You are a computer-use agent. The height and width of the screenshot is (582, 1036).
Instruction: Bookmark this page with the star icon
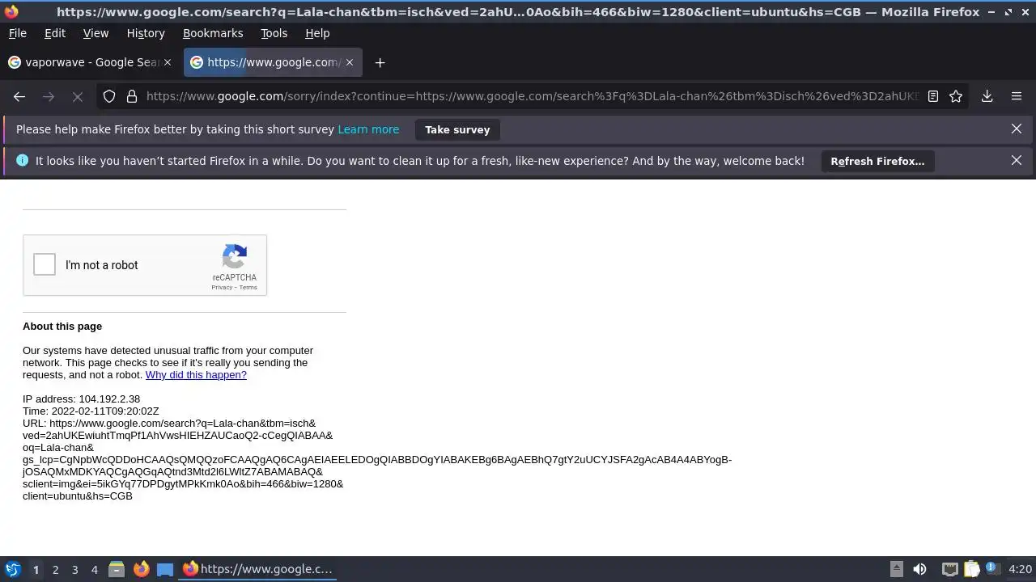[956, 96]
